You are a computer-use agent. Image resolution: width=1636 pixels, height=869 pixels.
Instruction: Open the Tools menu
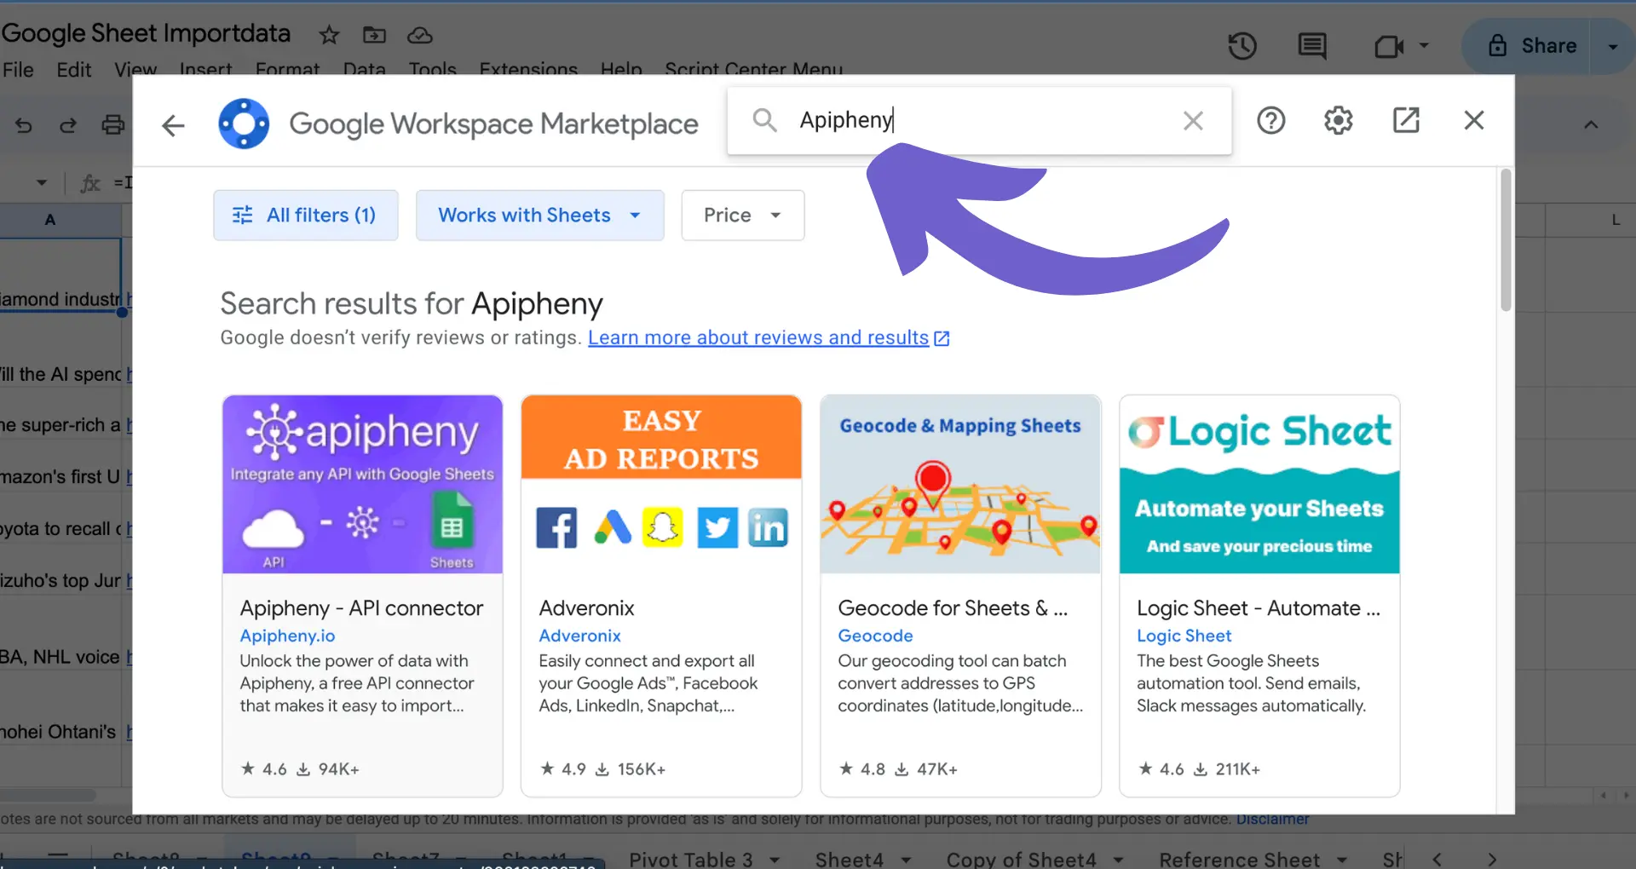432,70
